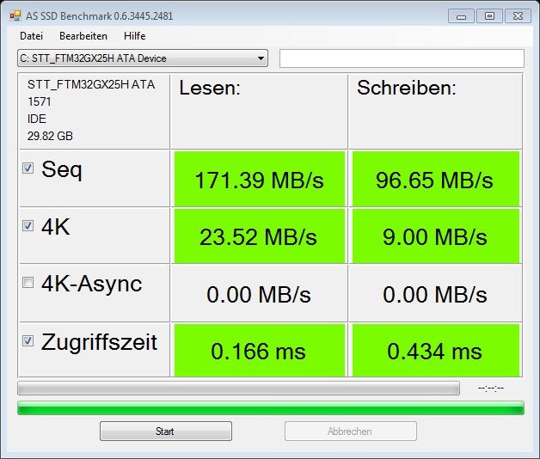Click the AS SSD Benchmark title bar icon
540x459 pixels.
[15, 15]
